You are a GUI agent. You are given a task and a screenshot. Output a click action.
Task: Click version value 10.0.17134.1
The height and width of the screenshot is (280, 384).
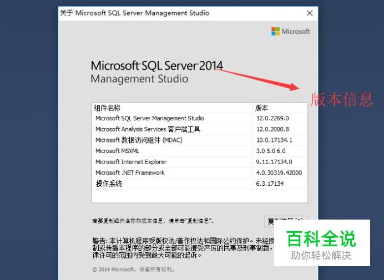coord(274,140)
